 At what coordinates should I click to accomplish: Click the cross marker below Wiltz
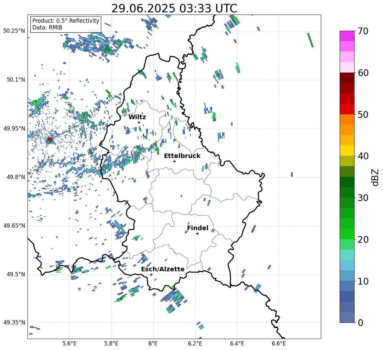point(139,122)
